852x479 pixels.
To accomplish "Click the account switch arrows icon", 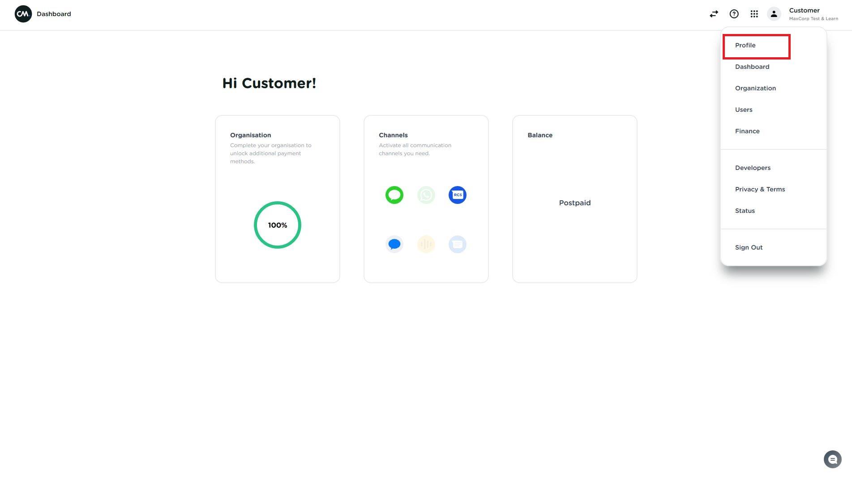I will click(714, 14).
